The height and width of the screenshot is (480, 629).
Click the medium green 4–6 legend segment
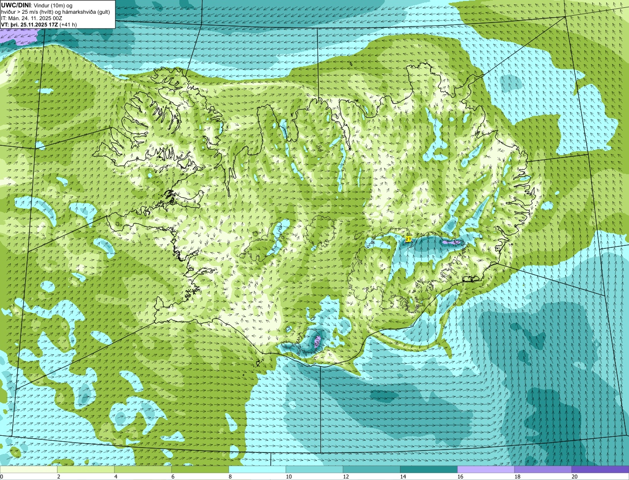(x=143, y=470)
